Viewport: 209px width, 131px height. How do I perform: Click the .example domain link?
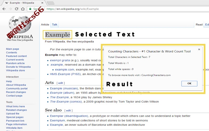pos(56,65)
